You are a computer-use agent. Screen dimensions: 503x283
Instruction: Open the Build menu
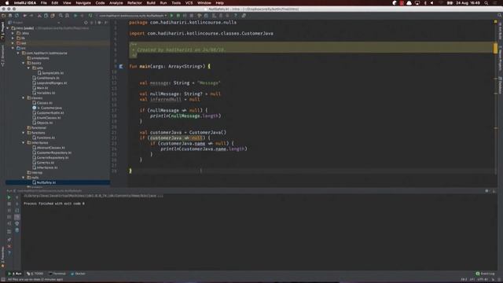point(151,3)
